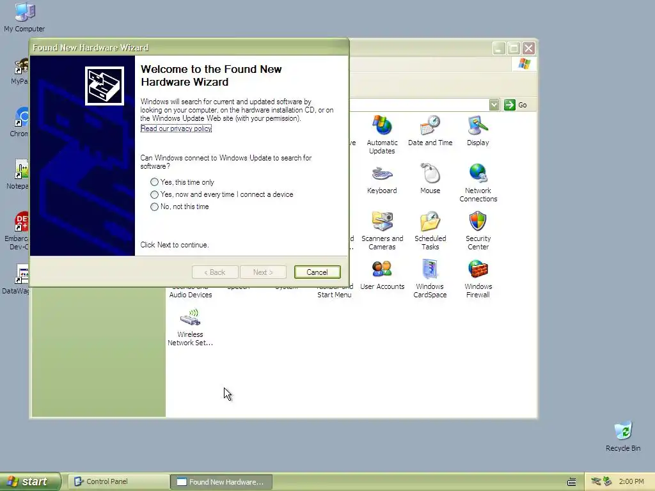Open Security Center icon
This screenshot has width=655, height=491.
(x=478, y=231)
